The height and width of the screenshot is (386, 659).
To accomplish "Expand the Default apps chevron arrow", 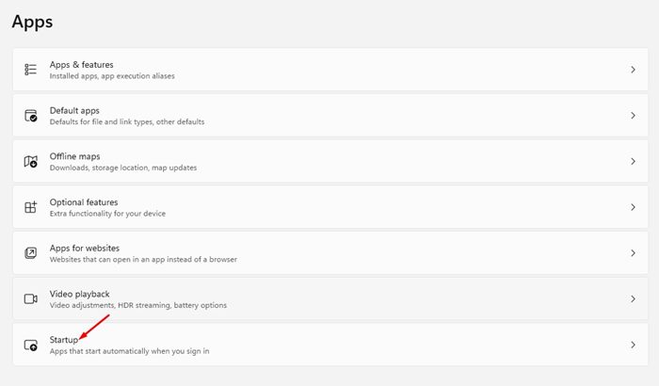I will click(633, 116).
